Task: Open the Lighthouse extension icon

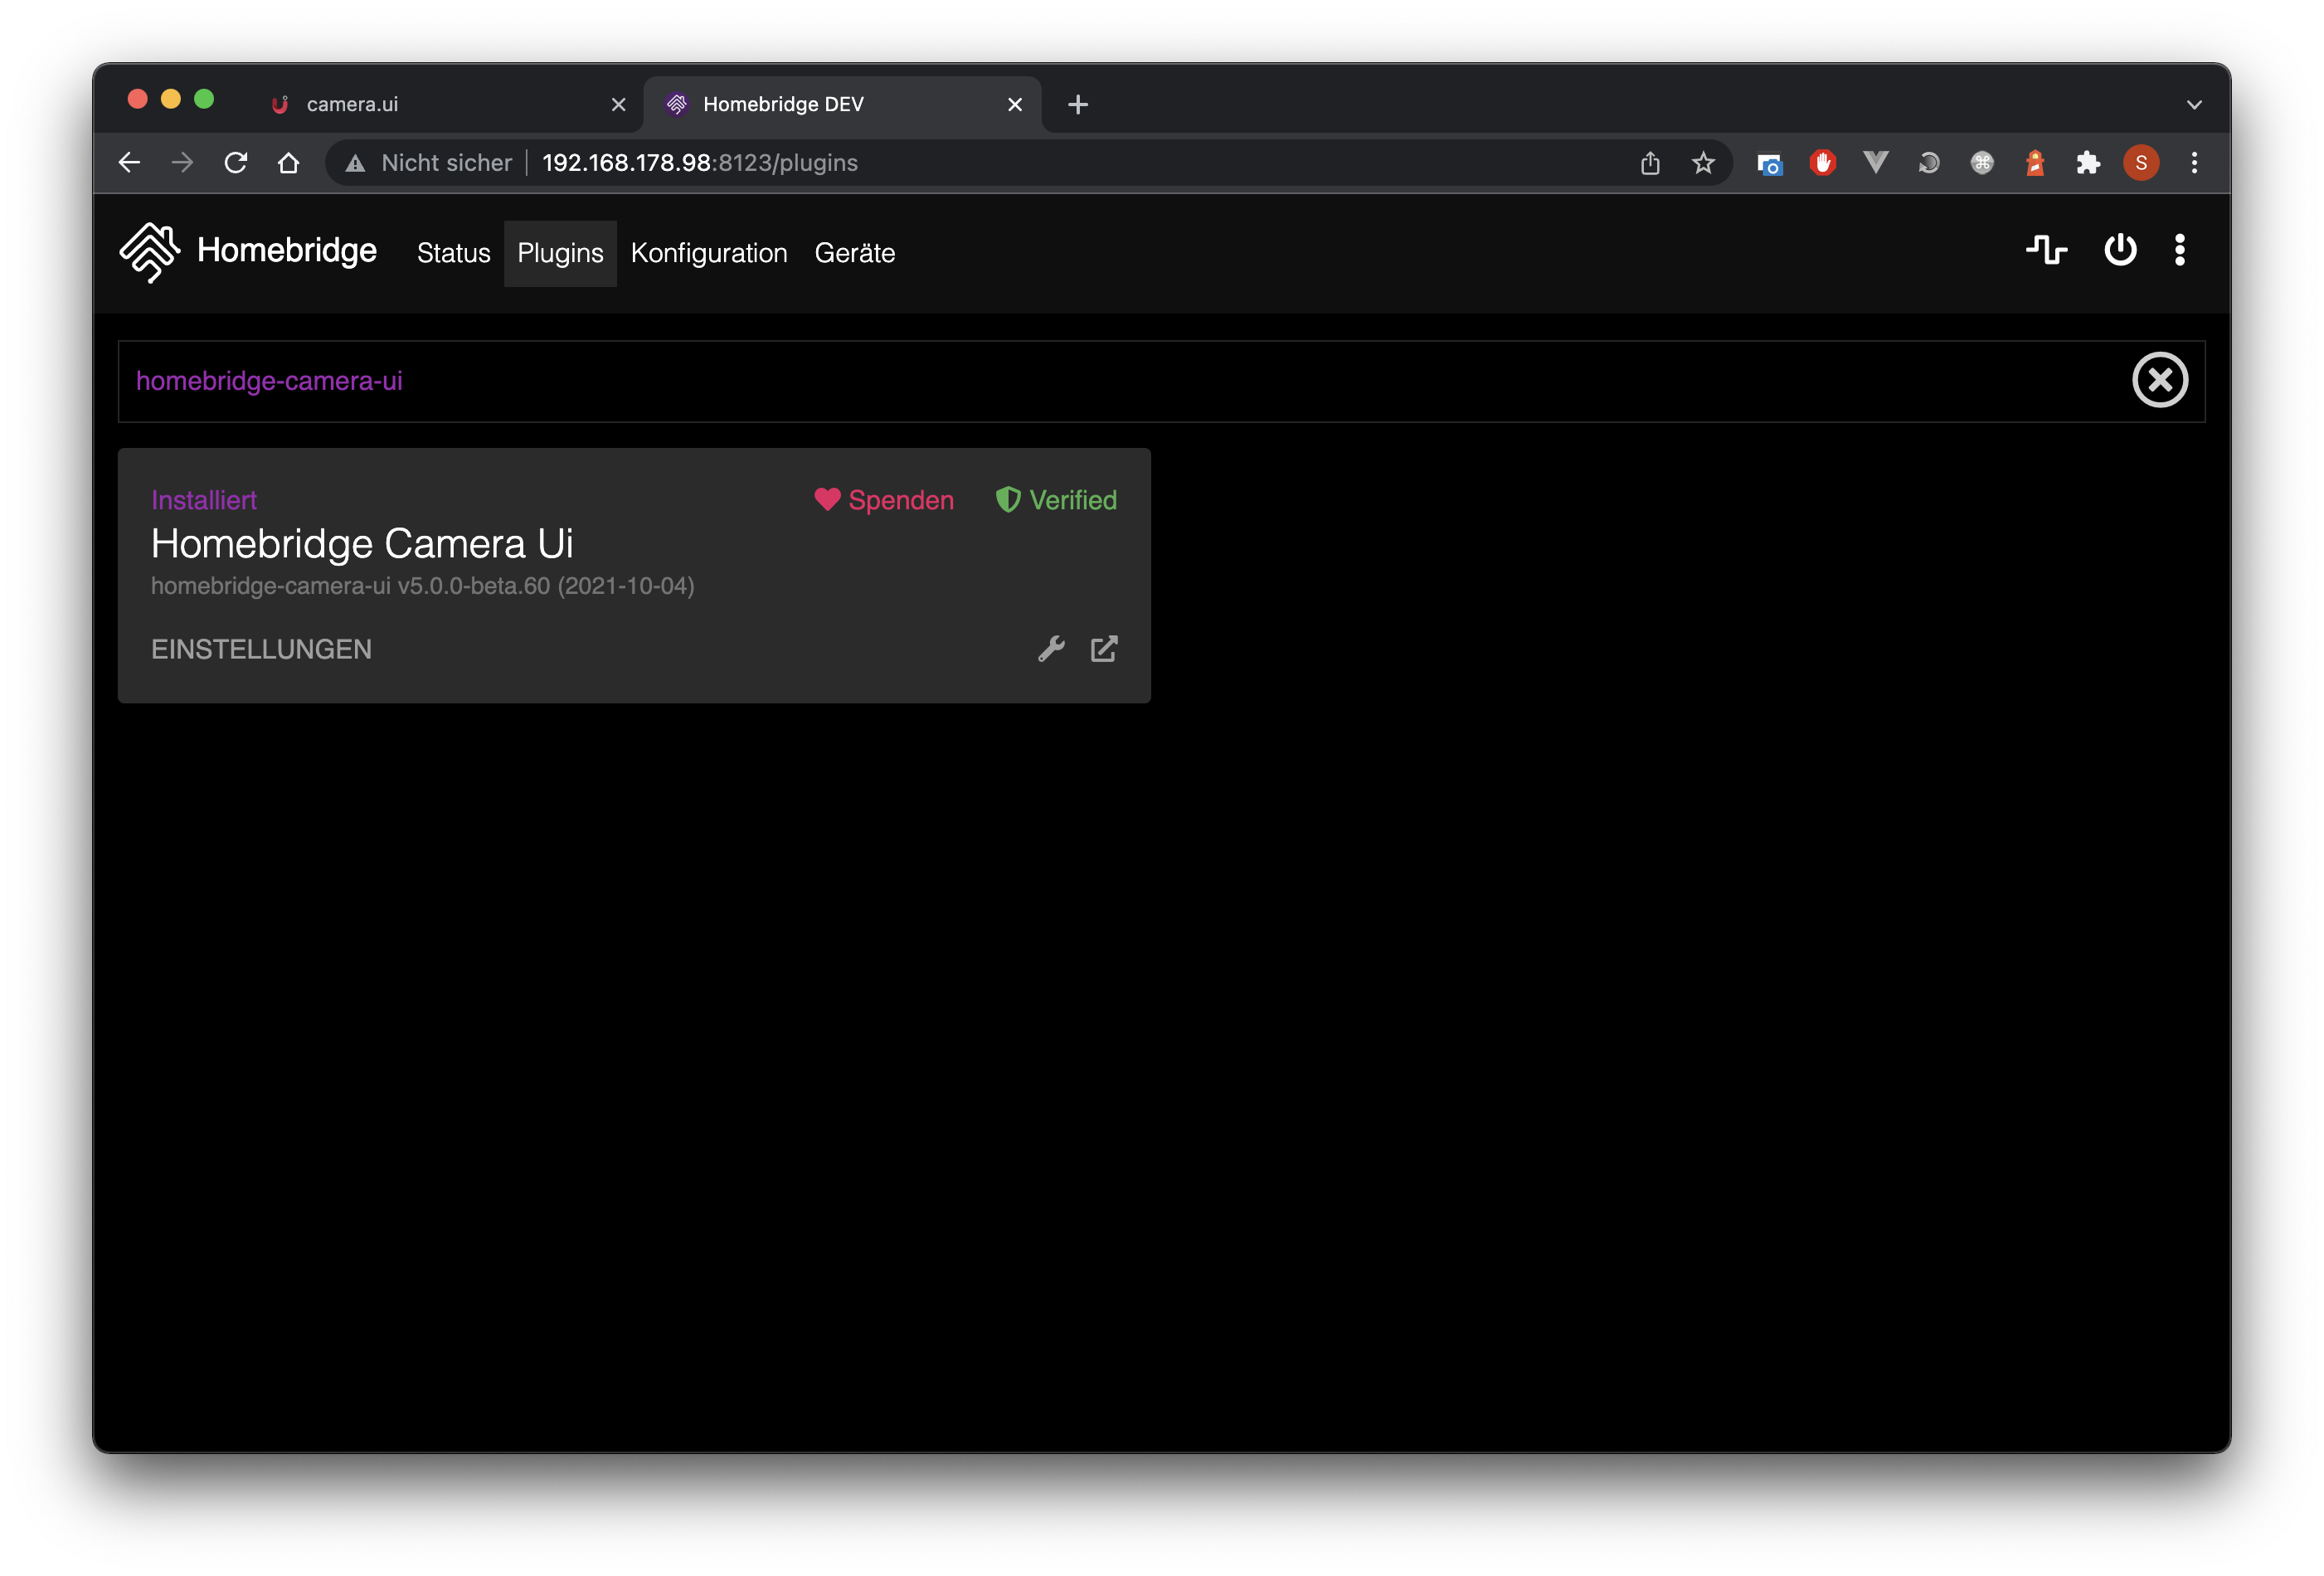Action: (x=2034, y=162)
